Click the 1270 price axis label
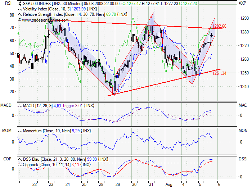The width and height of the screenshot is (252, 187). [244, 46]
